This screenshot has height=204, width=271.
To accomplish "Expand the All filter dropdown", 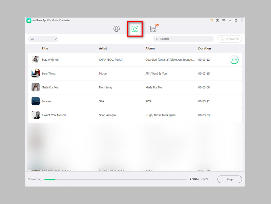I will coord(43,39).
